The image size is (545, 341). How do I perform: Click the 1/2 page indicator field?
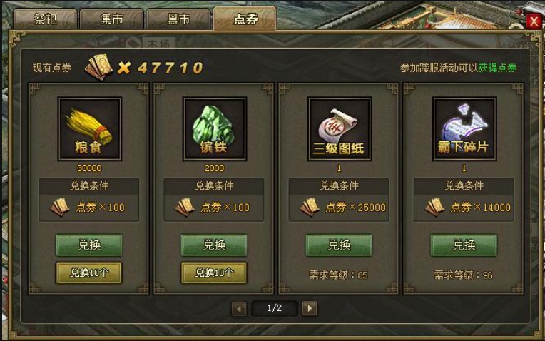[275, 308]
